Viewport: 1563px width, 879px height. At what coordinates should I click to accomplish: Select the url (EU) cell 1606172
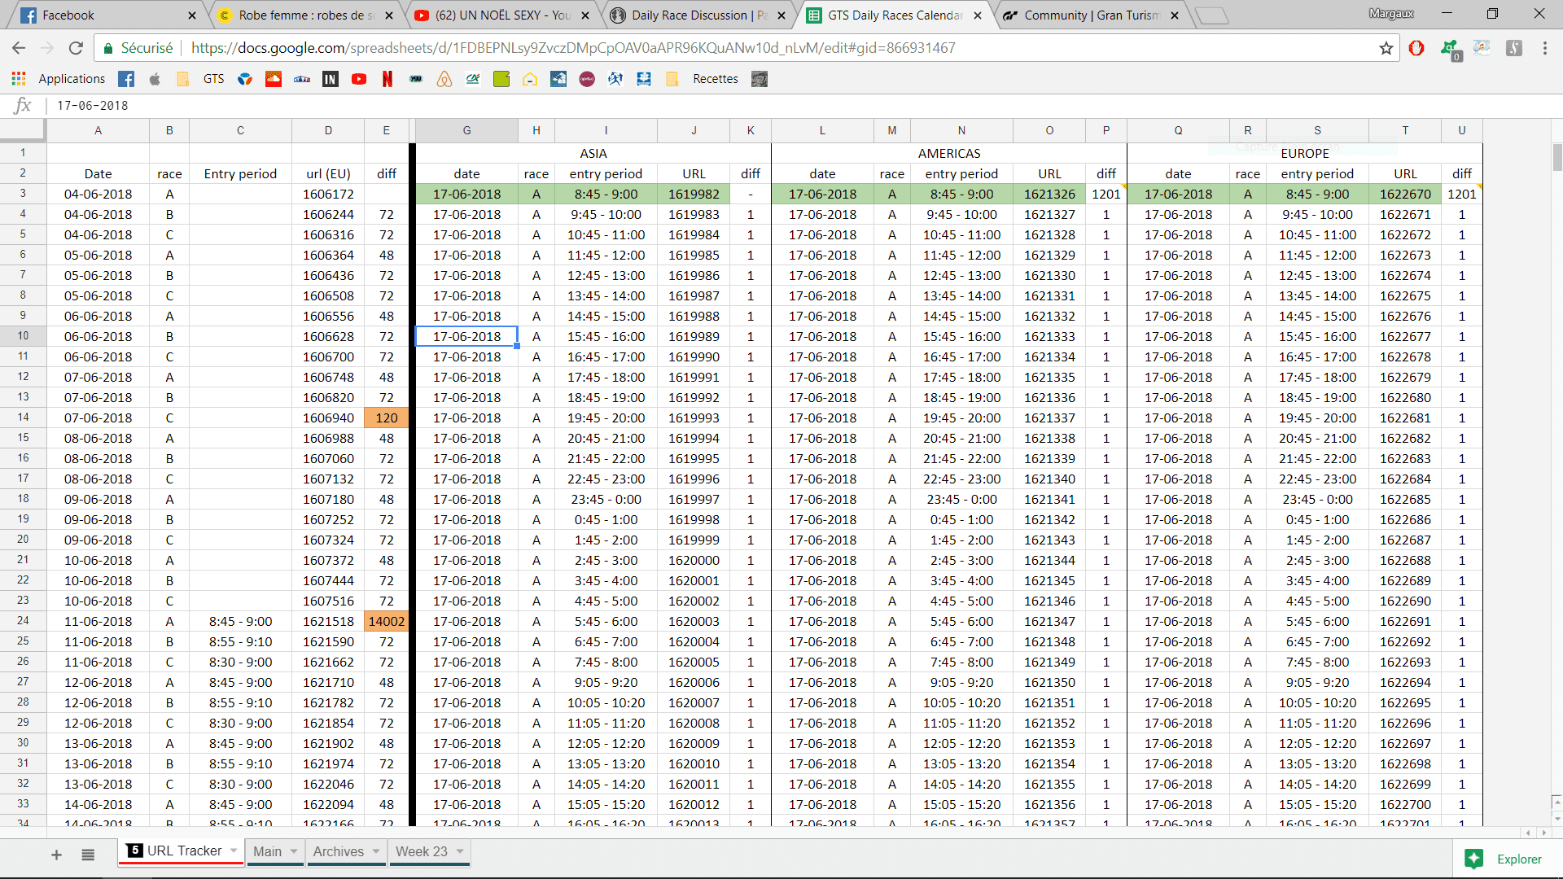pyautogui.click(x=328, y=194)
